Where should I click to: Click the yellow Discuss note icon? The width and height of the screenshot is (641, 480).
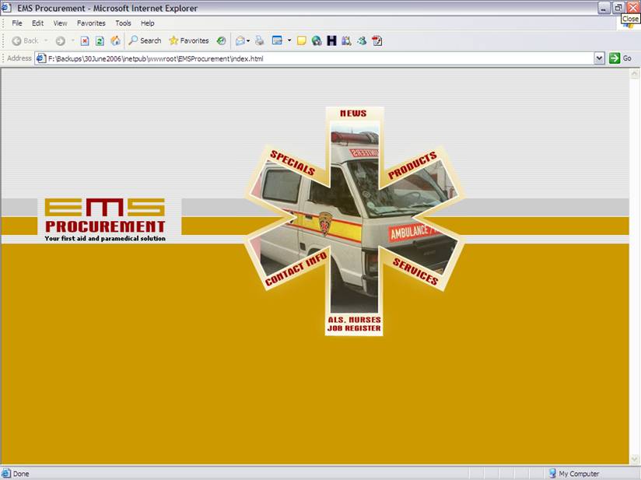point(301,40)
